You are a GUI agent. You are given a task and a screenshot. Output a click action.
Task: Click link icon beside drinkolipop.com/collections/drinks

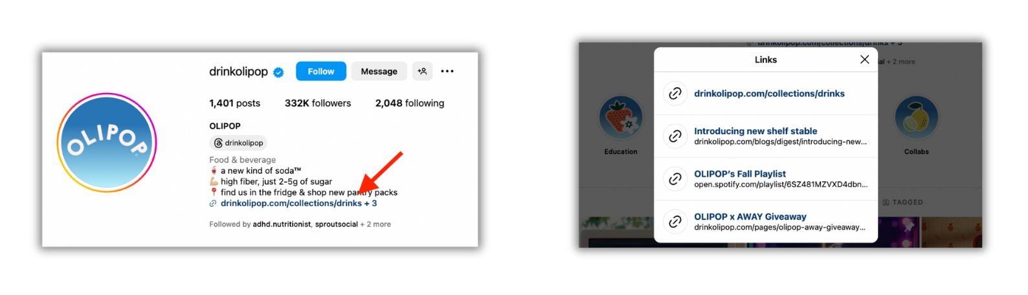(x=675, y=94)
